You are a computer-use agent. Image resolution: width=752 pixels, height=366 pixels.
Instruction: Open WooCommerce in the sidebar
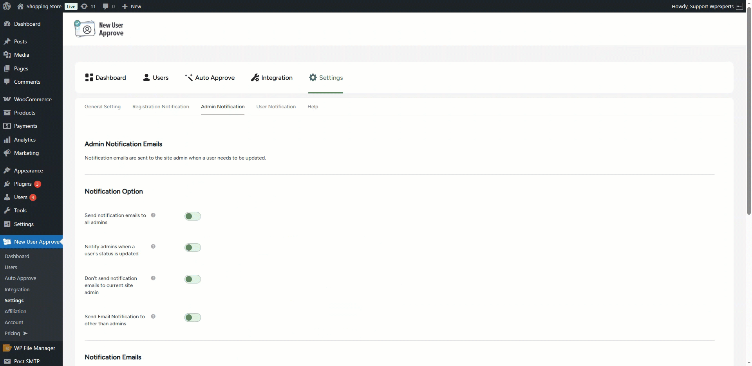[33, 99]
